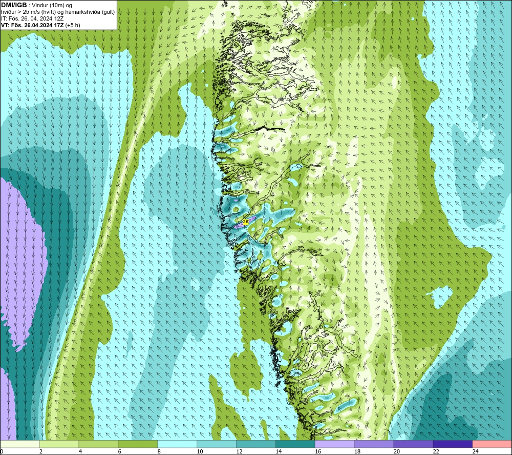Viewport: 512px width, 455px height.
Task: Click the scale label 6
Action: click(x=119, y=451)
